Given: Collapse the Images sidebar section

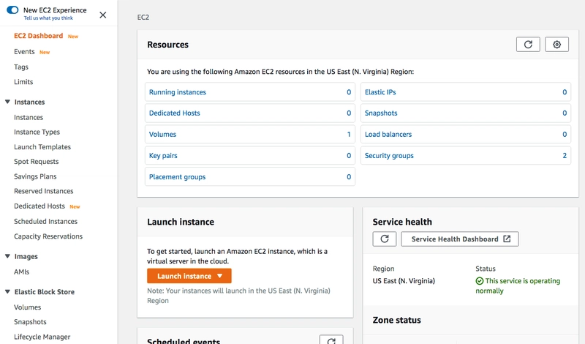Looking at the screenshot, I should [7, 256].
